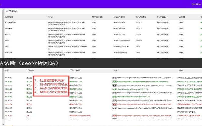This screenshot has height=126, width=202.
Task: Click the 2/134个 imported keywords cell
Action: (x=138, y=41)
